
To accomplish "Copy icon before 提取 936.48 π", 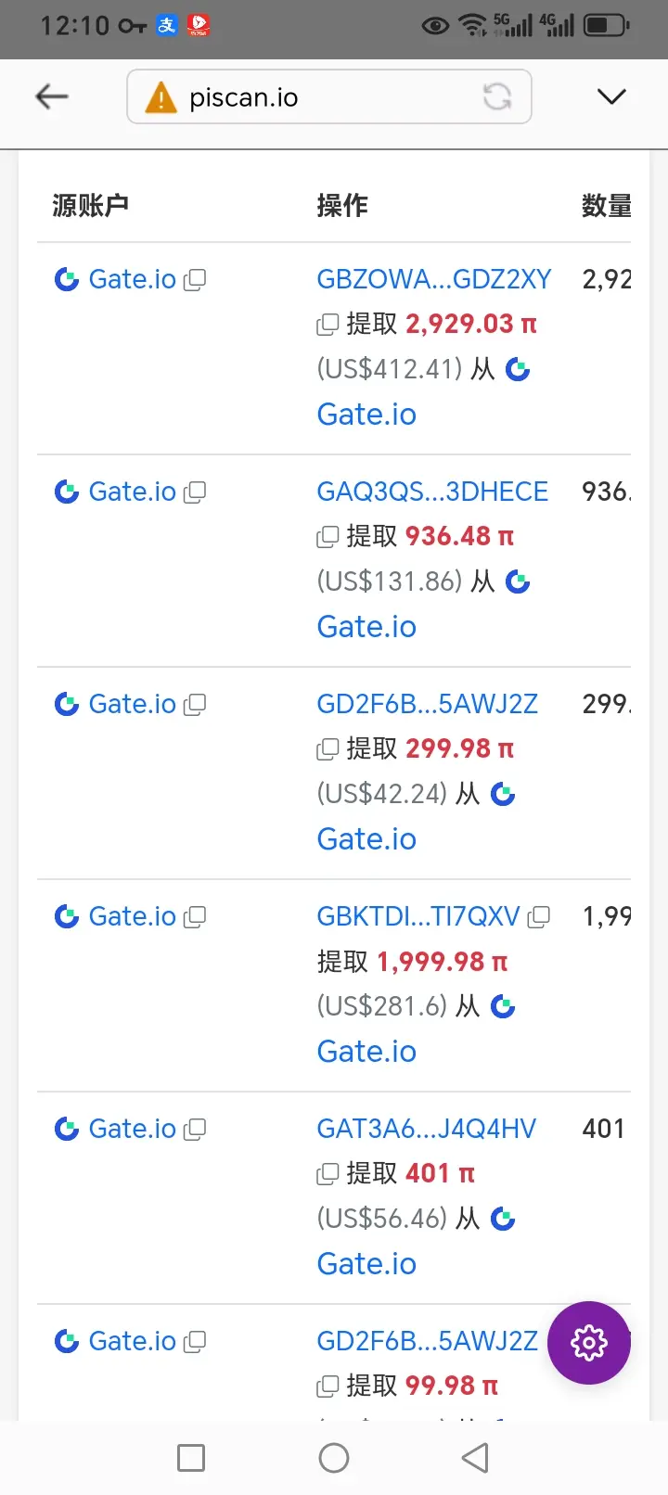I will coord(328,537).
